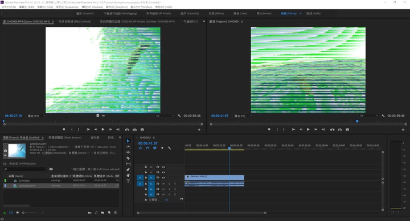
Task: Toggle V3 track output eye
Action: click(x=163, y=167)
